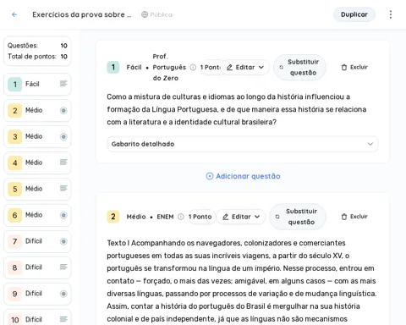Select question 7 Difícil in sidebar
406x325 pixels.
(x=37, y=241)
